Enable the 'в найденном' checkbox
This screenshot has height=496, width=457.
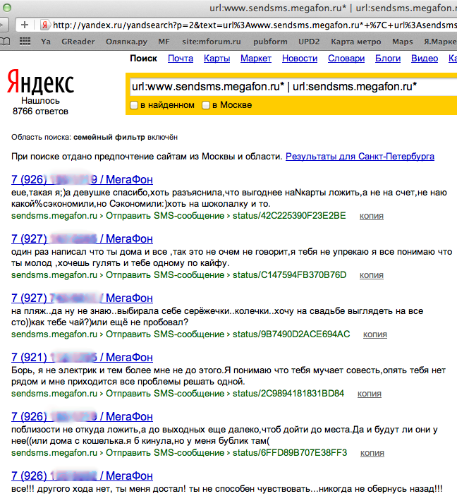[x=135, y=105]
